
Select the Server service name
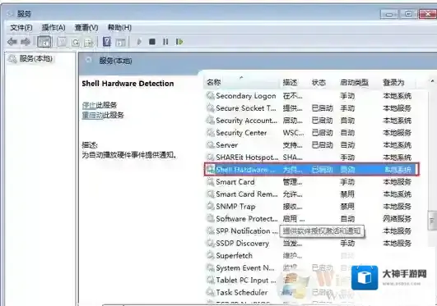pyautogui.click(x=227, y=145)
